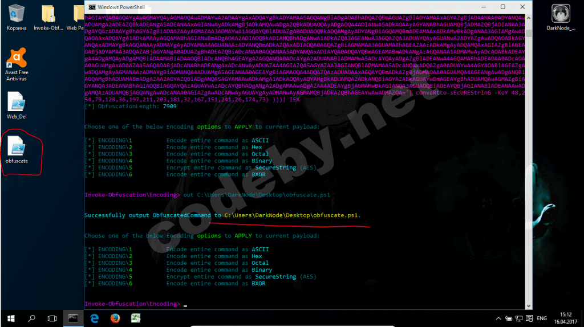Click the PowerShell scrollbar up arrow

(529, 18)
